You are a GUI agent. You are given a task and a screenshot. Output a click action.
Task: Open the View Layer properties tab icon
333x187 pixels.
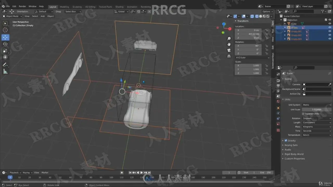278,91
